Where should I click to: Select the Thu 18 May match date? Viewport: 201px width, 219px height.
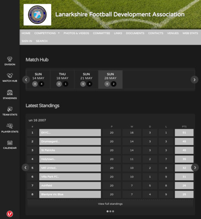62,79
